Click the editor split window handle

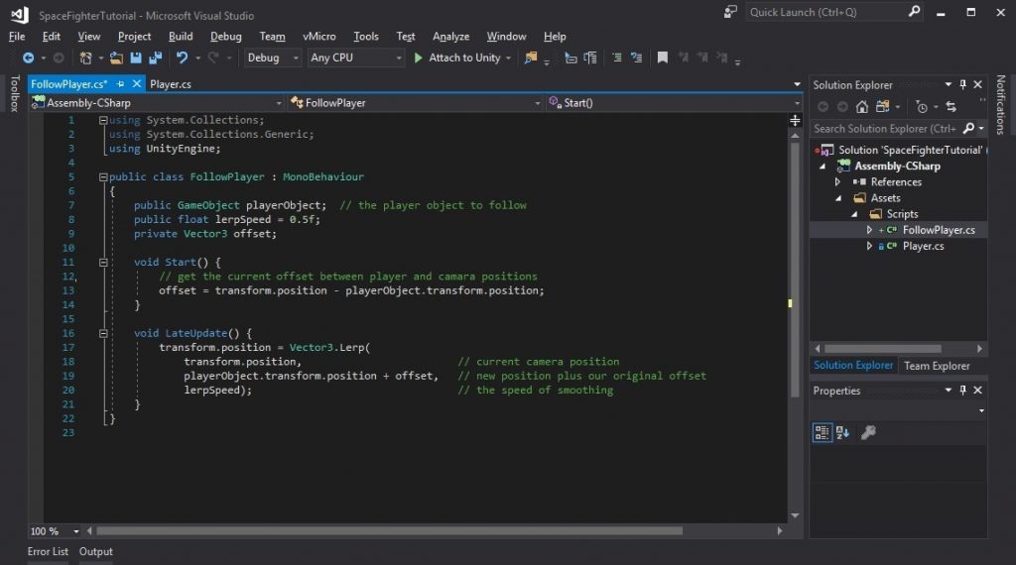click(x=795, y=120)
